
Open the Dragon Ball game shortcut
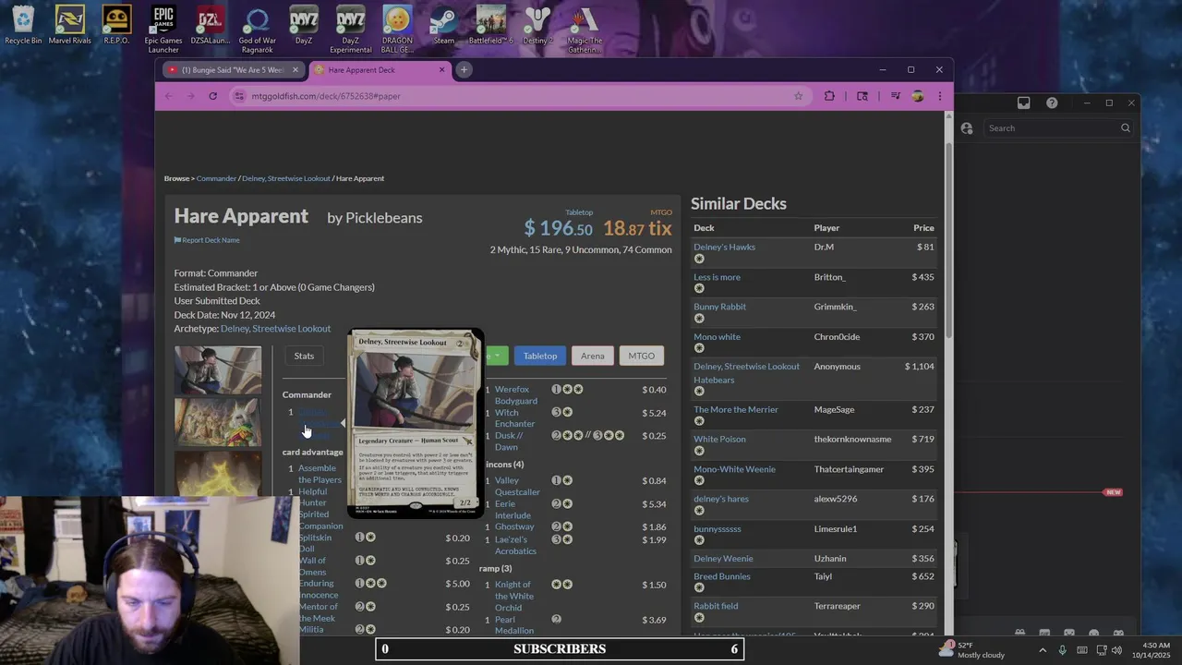[x=397, y=30]
